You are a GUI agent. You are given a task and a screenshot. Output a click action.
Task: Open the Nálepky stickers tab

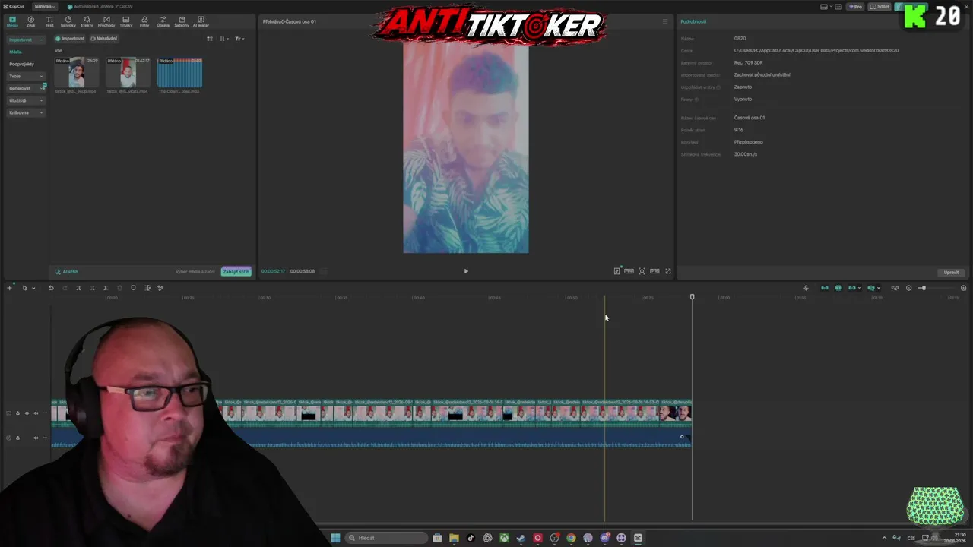tap(68, 21)
